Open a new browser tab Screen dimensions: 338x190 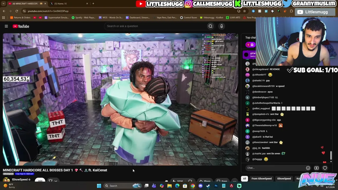point(93,3)
